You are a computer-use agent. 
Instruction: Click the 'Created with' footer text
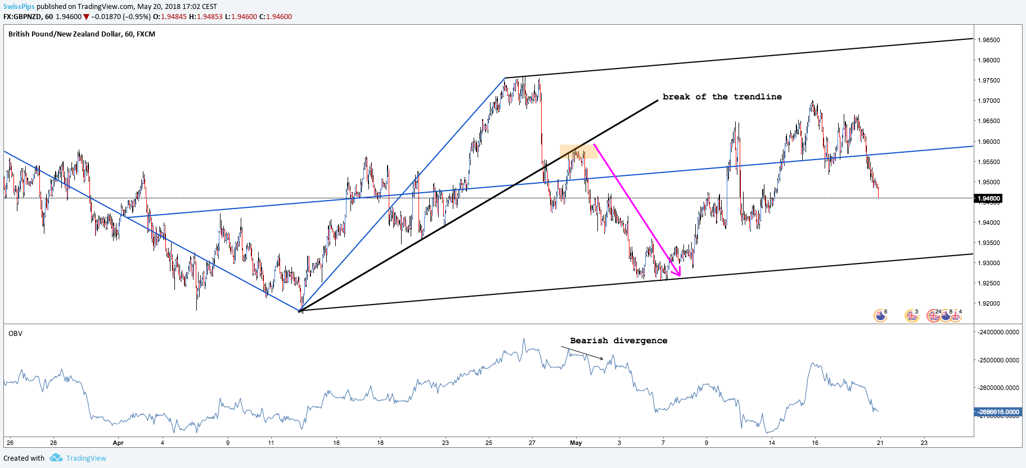click(x=24, y=458)
